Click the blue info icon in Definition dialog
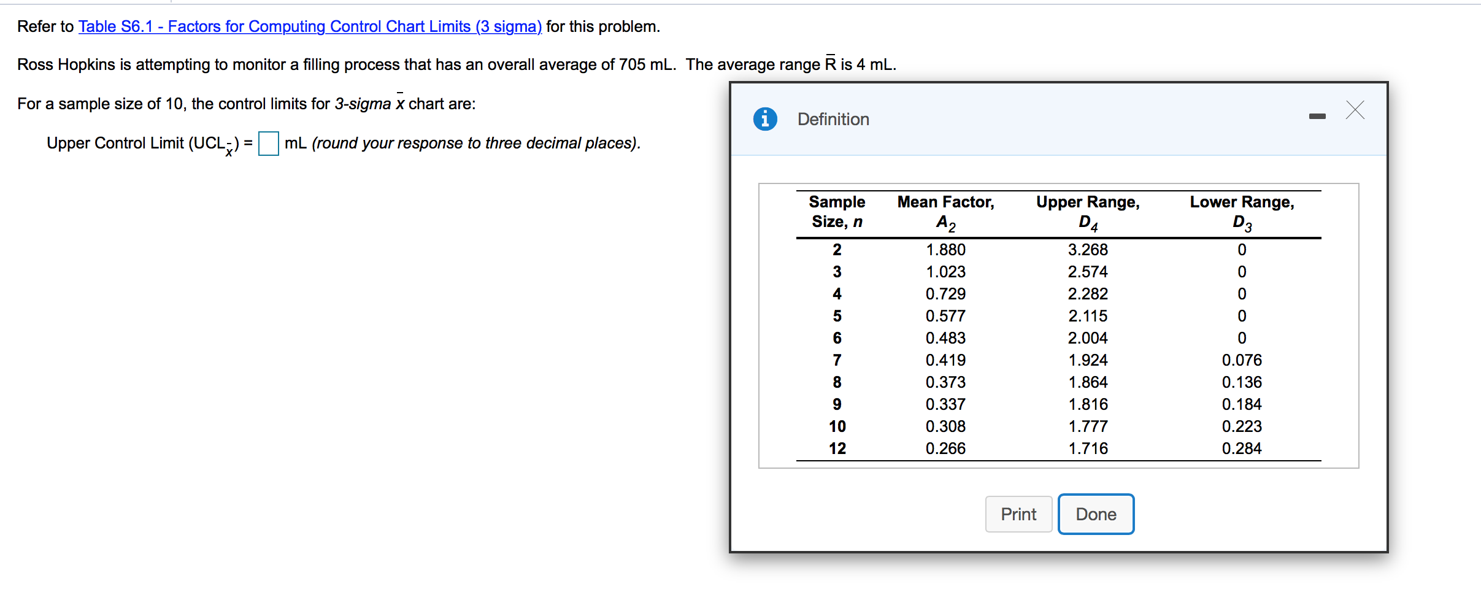1481x616 pixels. click(766, 118)
